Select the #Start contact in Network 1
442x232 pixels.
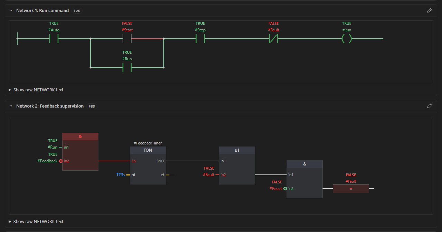point(127,39)
